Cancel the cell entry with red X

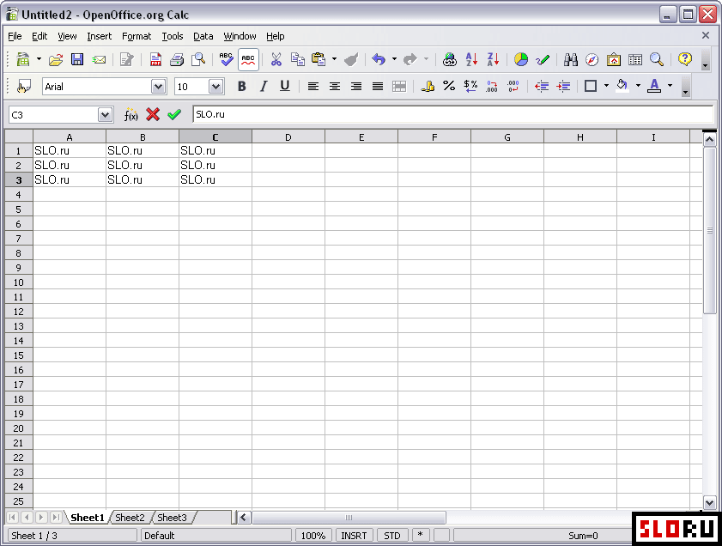pyautogui.click(x=153, y=114)
